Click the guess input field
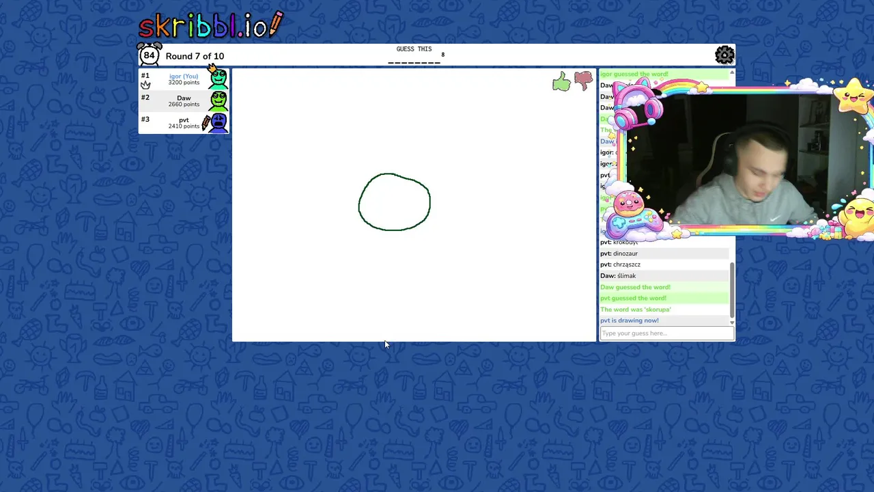 tap(666, 333)
